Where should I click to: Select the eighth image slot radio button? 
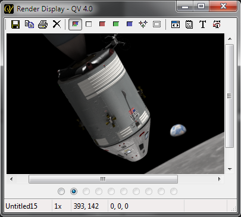point(149,191)
